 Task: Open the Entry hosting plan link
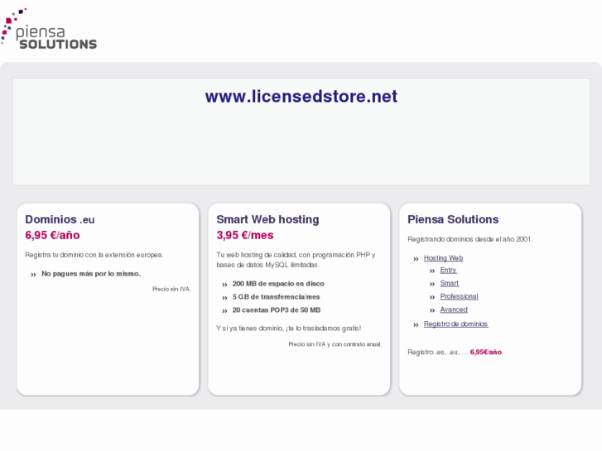448,270
